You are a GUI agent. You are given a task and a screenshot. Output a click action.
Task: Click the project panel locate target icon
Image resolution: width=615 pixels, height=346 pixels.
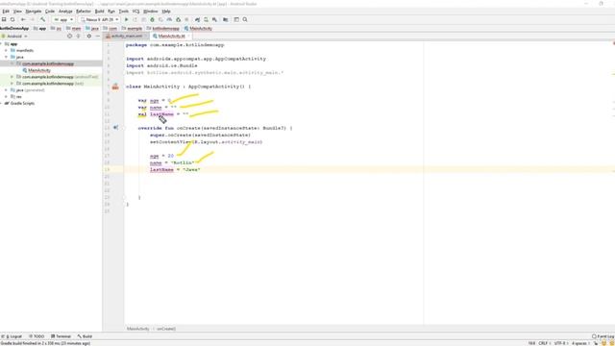(69, 36)
